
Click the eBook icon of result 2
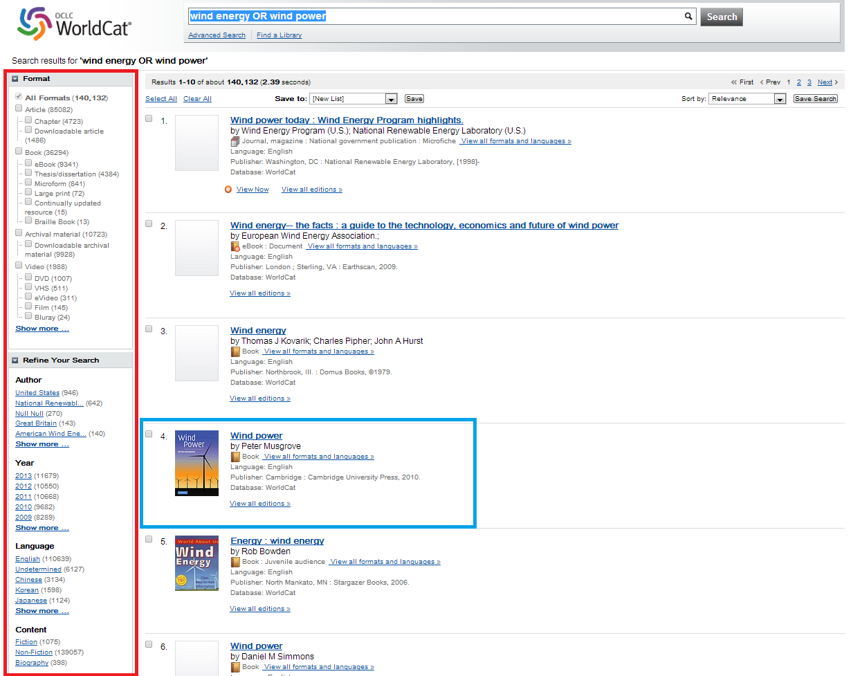coord(235,246)
